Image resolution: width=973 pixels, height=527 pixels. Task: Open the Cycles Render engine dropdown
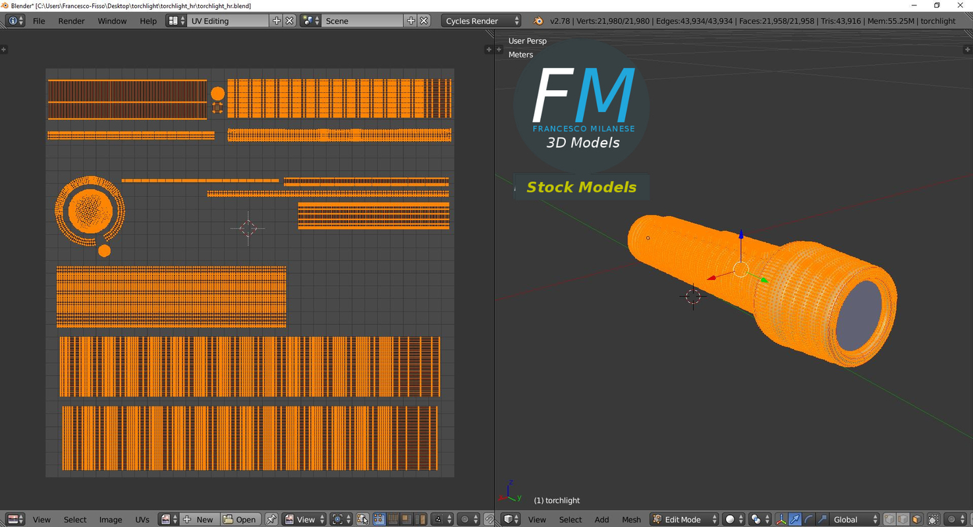coord(482,21)
